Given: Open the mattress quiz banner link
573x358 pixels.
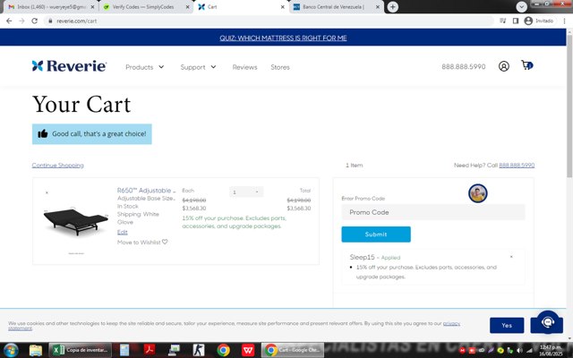Looking at the screenshot, I should tap(283, 38).
